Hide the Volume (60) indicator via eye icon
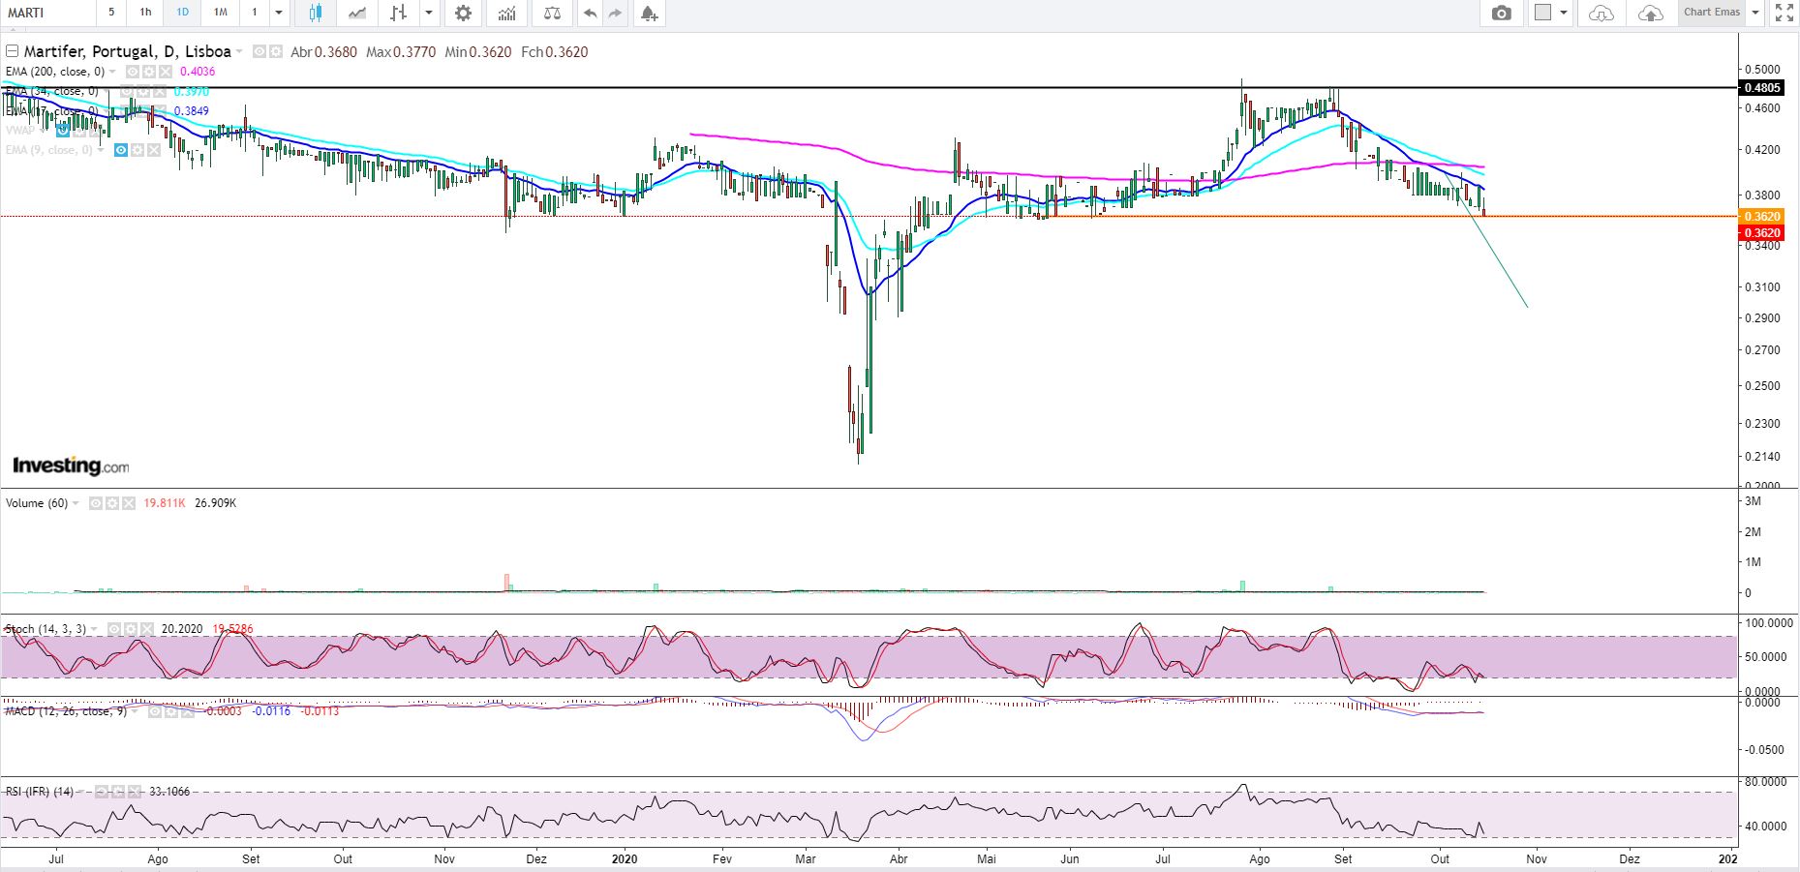The image size is (1800, 872). tap(96, 503)
